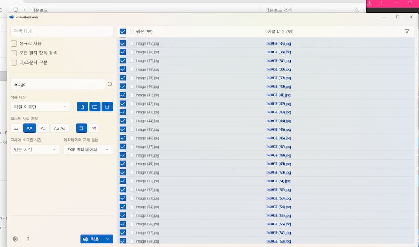The height and width of the screenshot is (247, 419).
Task: Click the filter icon in list header
Action: click(x=406, y=31)
